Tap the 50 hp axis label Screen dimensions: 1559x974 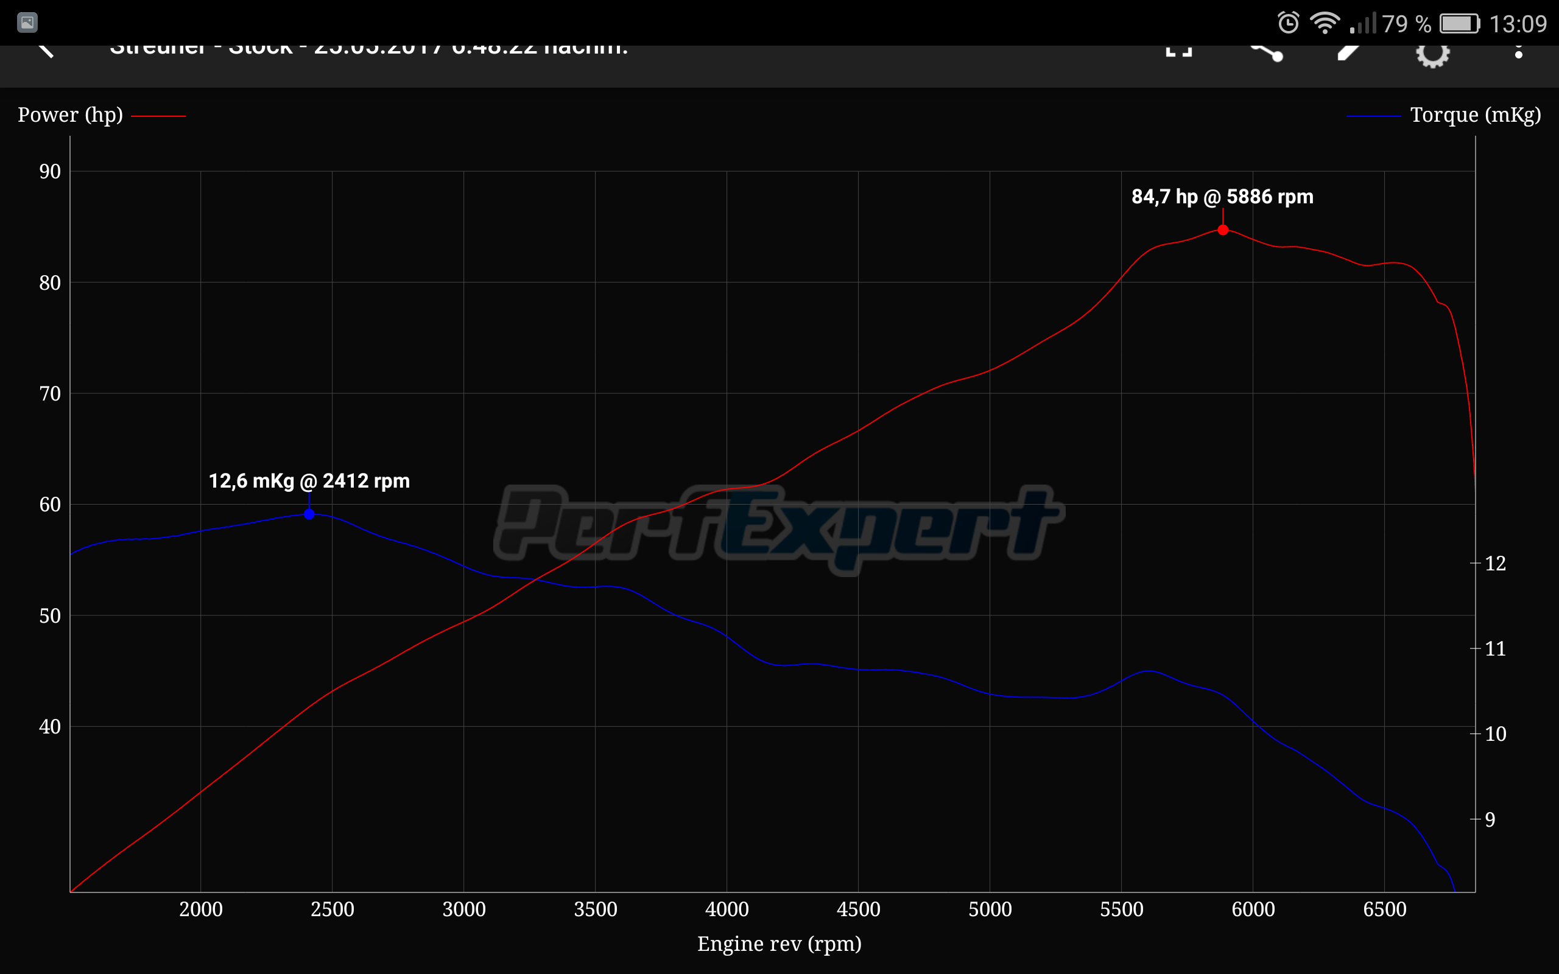point(49,616)
